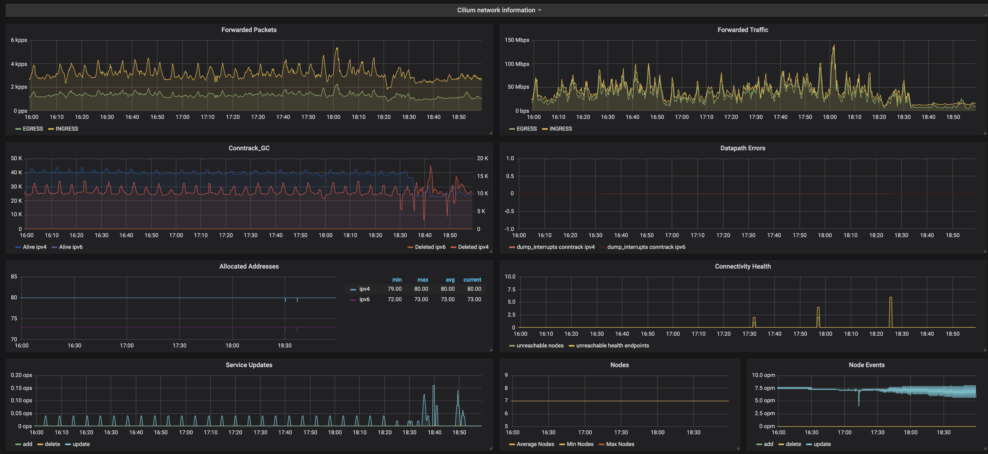The width and height of the screenshot is (988, 454).
Task: Click the dump_interrupts conntrack ipv4 legend icon
Action: pyautogui.click(x=512, y=248)
